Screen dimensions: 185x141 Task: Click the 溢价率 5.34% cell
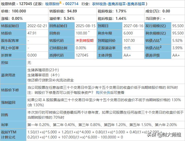point(72,19)
